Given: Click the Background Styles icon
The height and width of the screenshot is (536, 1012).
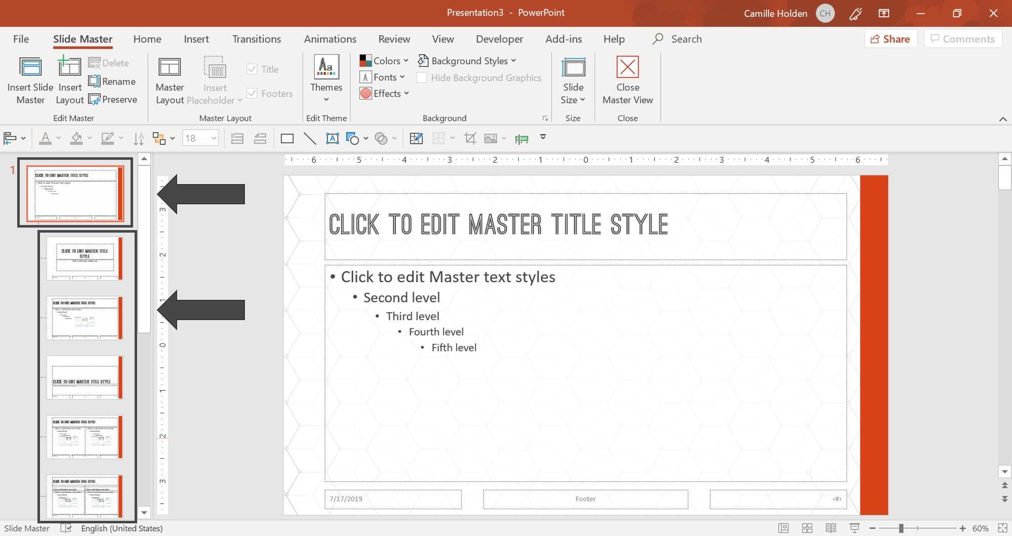Looking at the screenshot, I should click(x=423, y=60).
